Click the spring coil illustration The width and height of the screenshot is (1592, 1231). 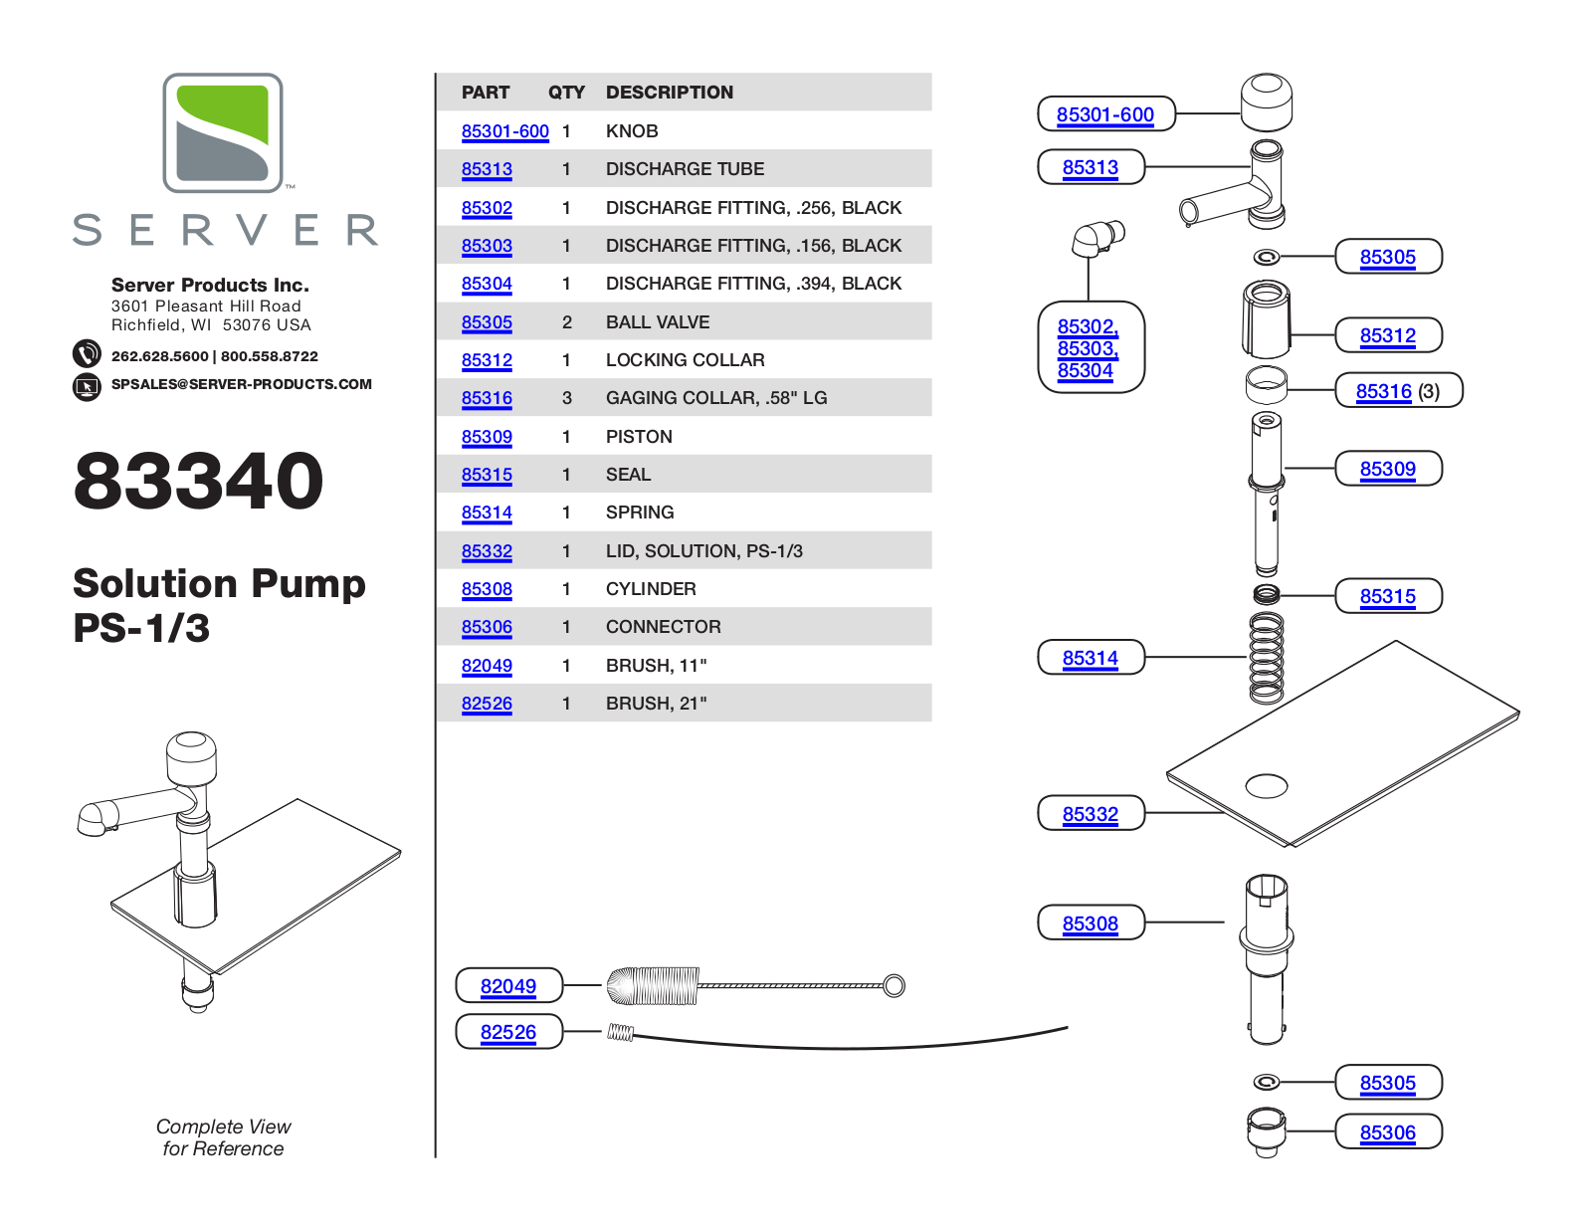coord(1267,659)
